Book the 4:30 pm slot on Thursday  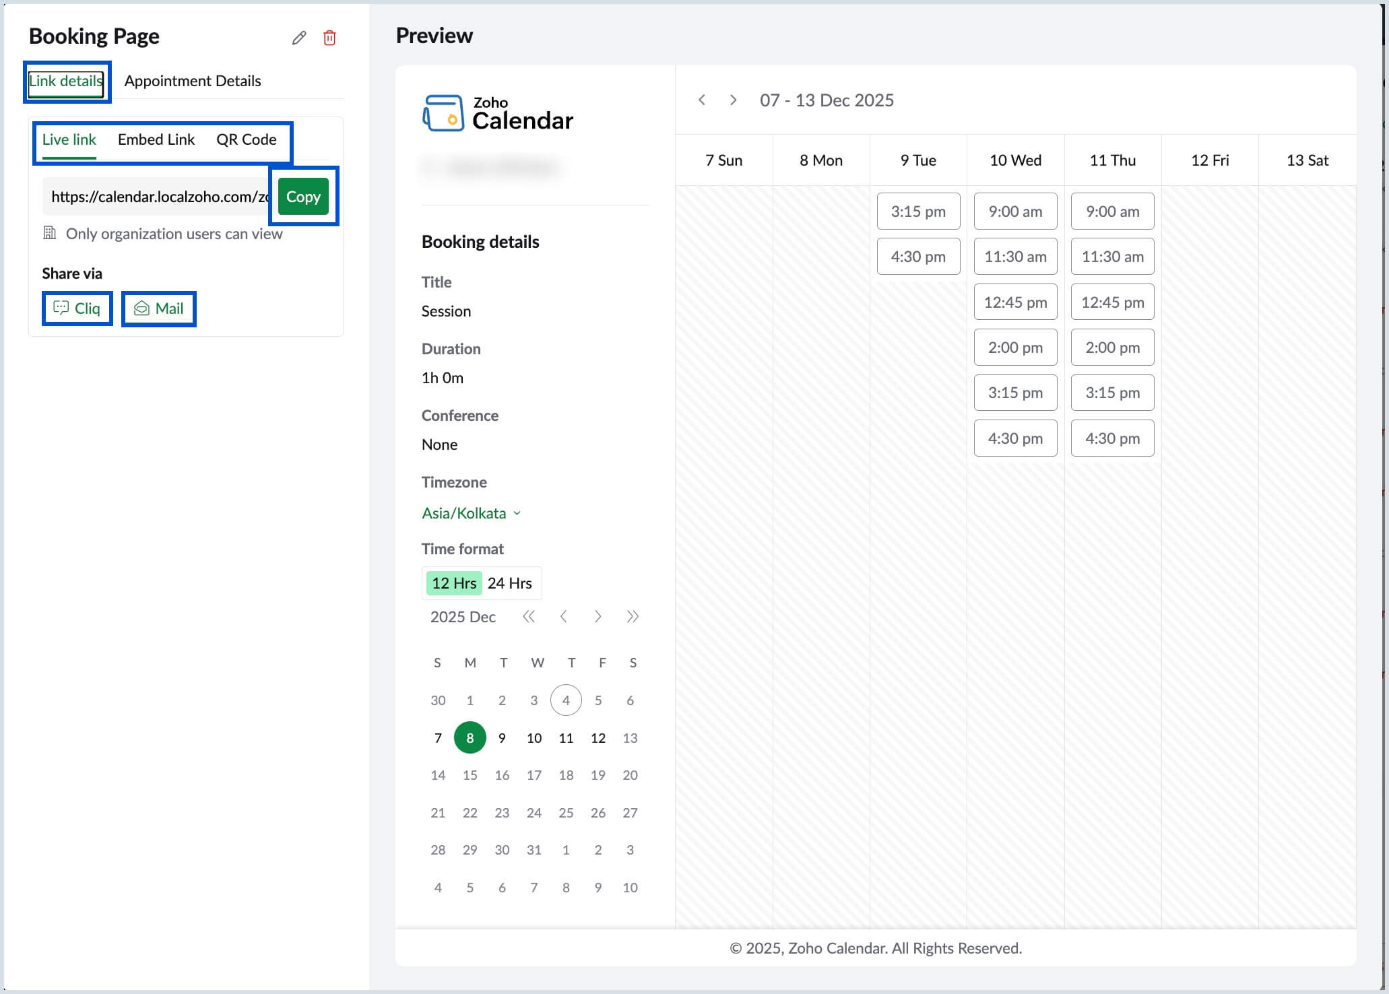pyautogui.click(x=1113, y=438)
